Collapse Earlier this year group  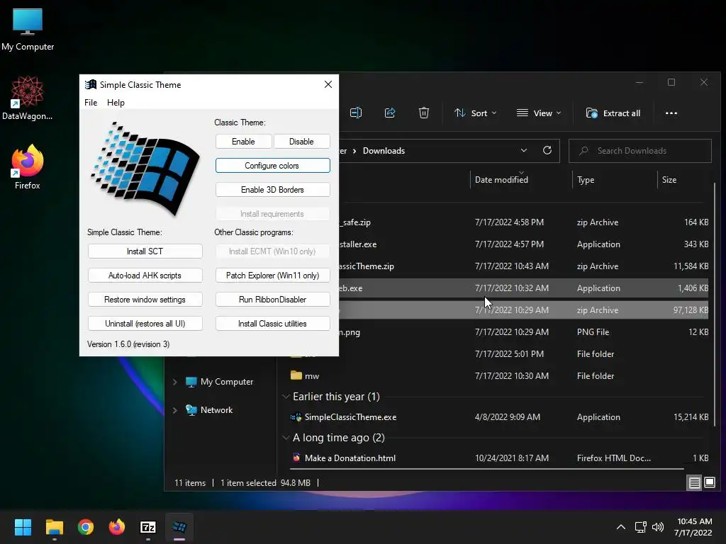coord(286,397)
